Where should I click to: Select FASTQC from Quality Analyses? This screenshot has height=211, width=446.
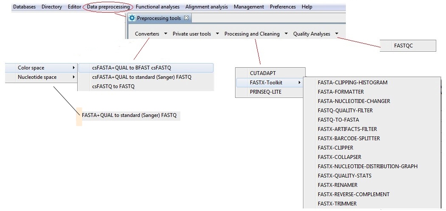coord(403,46)
